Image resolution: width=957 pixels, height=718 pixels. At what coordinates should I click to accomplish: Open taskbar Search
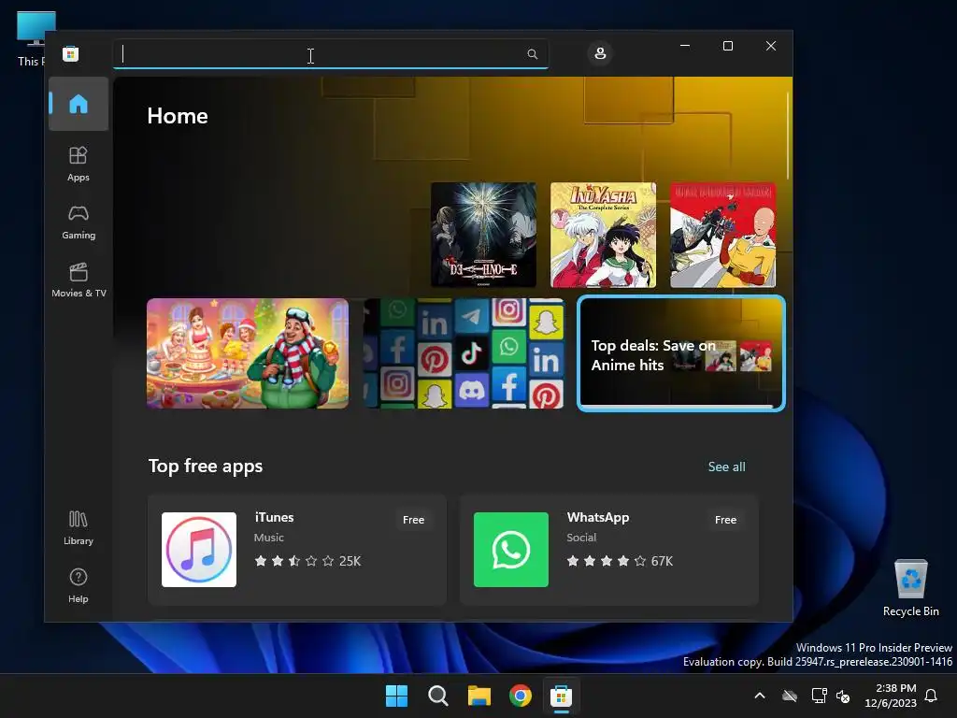point(437,696)
